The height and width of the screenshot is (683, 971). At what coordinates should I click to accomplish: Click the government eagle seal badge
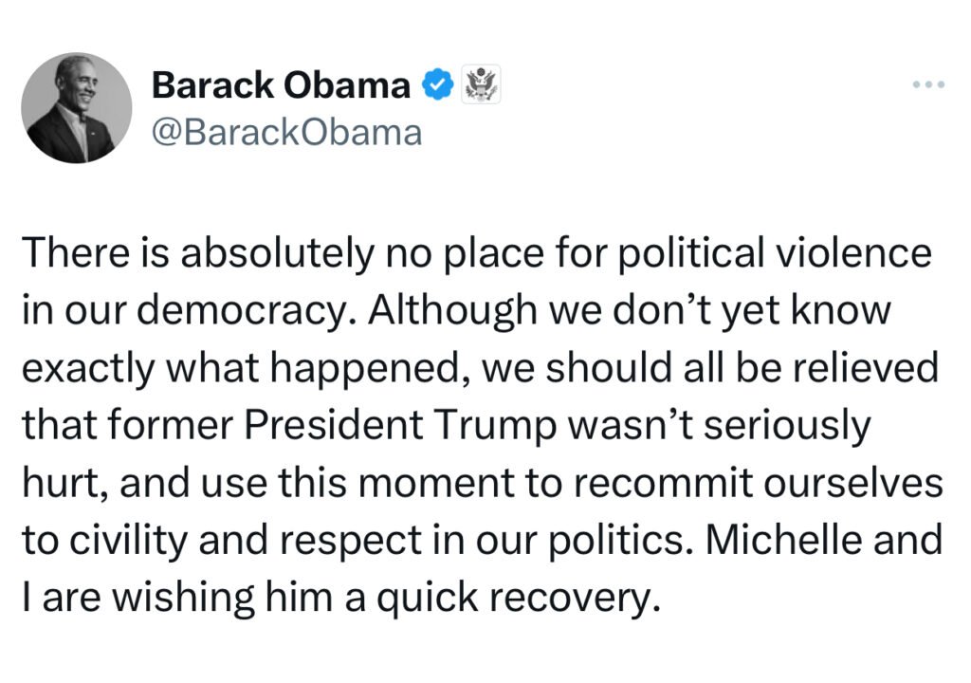click(481, 84)
